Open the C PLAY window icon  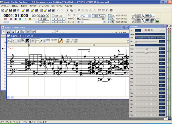[153, 16]
